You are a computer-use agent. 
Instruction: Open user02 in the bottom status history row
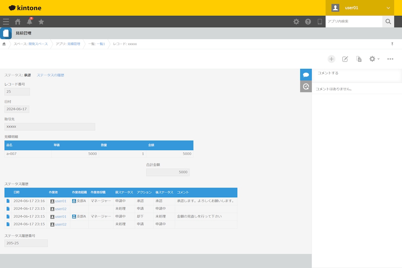point(61,225)
